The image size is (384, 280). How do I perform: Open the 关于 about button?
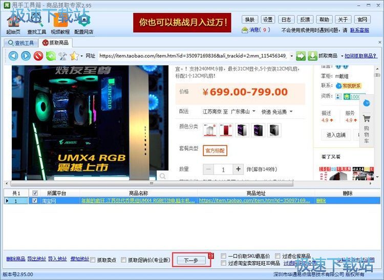click(343, 19)
